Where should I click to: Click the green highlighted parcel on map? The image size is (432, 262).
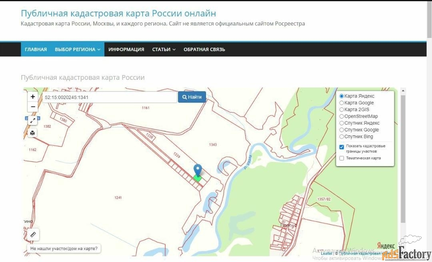point(198,178)
